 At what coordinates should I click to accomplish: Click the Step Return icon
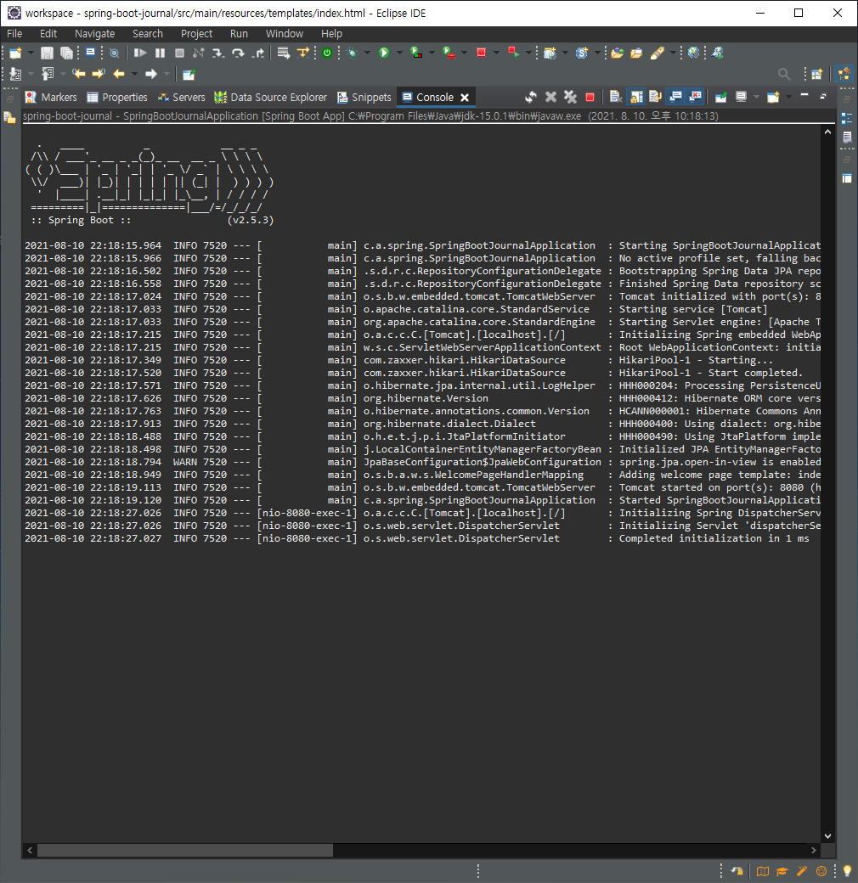(x=258, y=53)
